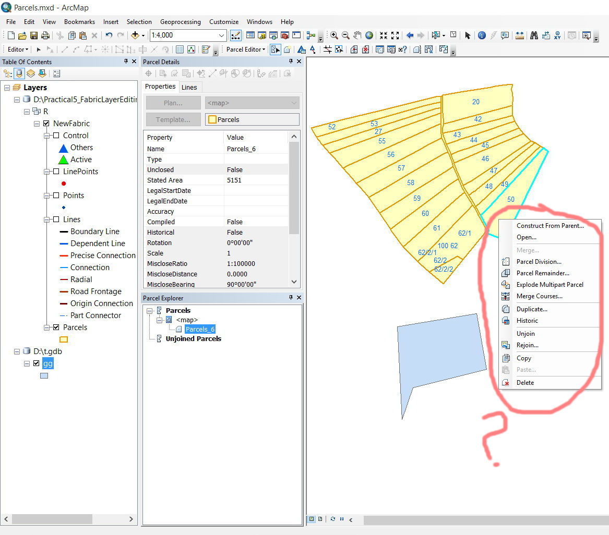
Task: Uncheck the NewFabric layer checkbox
Action: pyautogui.click(x=46, y=124)
